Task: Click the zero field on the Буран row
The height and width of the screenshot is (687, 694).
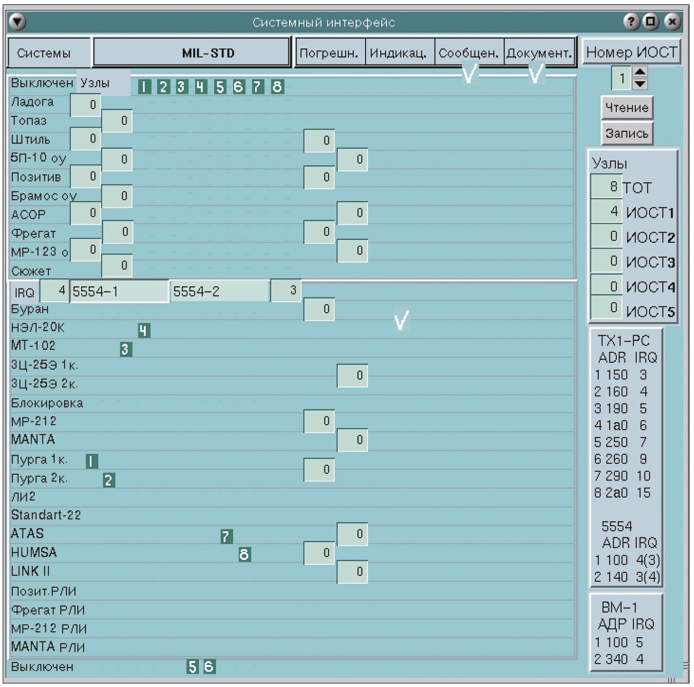Action: coord(319,310)
